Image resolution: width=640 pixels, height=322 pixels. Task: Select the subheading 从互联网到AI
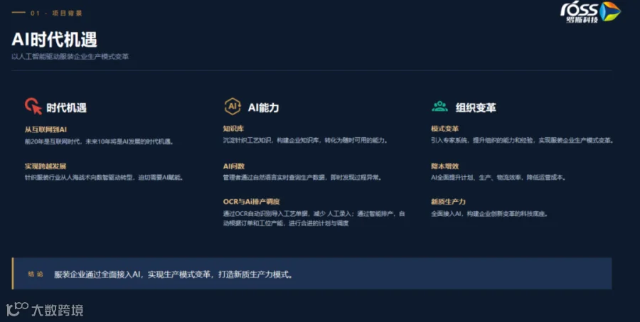(46, 130)
